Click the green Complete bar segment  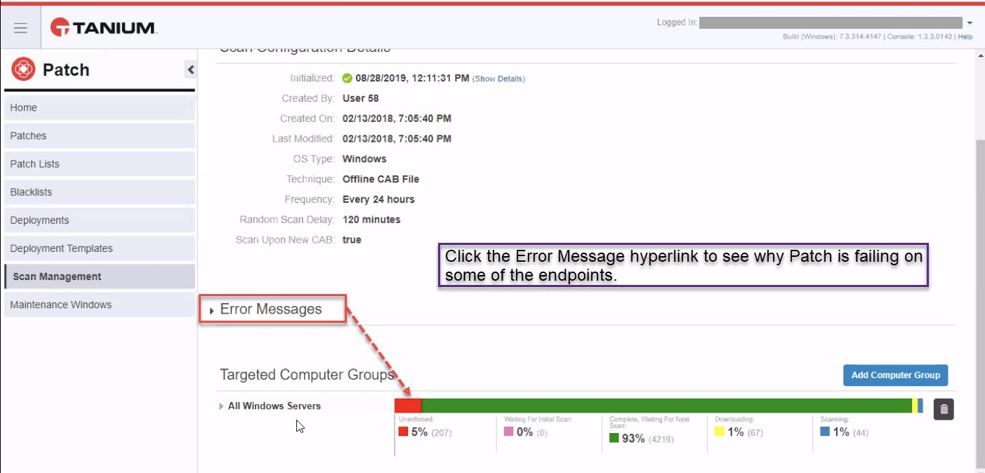point(666,406)
